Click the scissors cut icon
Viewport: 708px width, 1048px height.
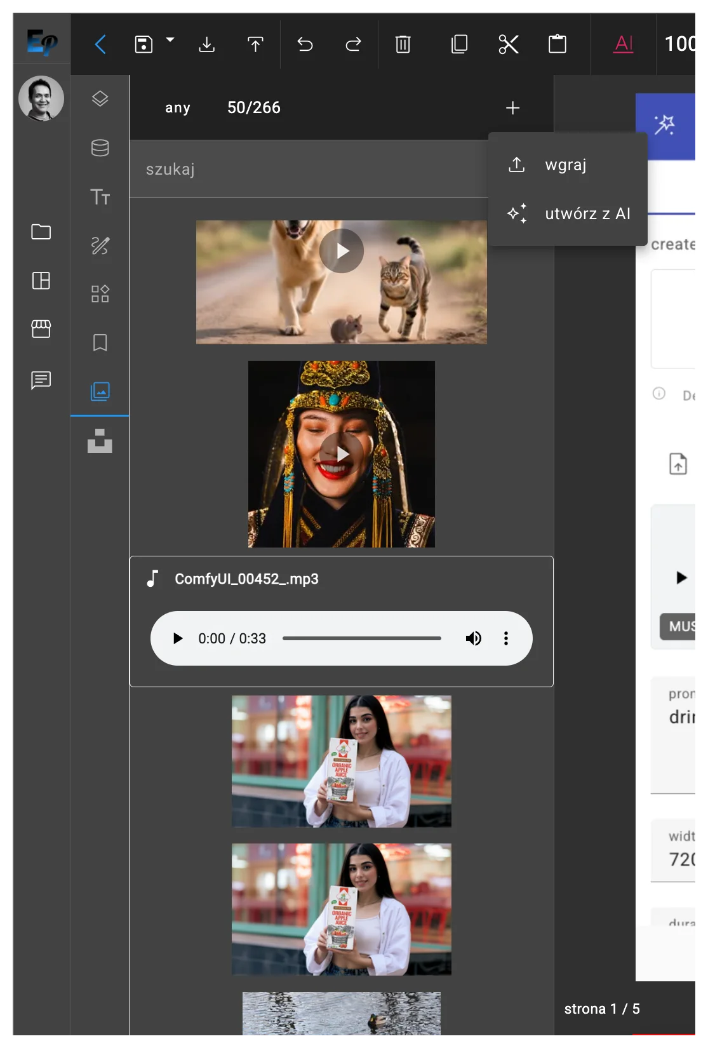point(509,44)
